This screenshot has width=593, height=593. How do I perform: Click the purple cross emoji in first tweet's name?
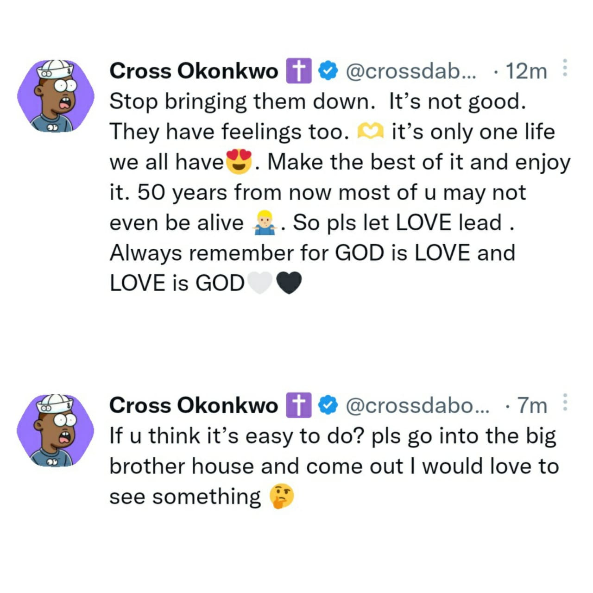point(299,71)
